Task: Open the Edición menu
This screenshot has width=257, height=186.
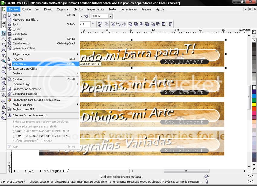Action: click(27, 9)
